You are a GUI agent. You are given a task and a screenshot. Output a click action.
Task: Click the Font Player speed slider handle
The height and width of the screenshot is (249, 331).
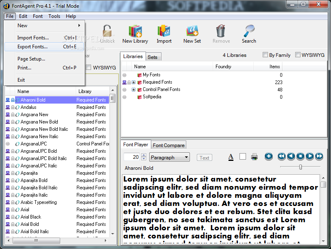301,167
